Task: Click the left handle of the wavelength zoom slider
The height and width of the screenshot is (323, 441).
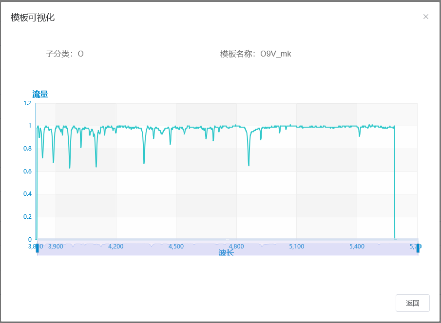Action: tap(37, 247)
